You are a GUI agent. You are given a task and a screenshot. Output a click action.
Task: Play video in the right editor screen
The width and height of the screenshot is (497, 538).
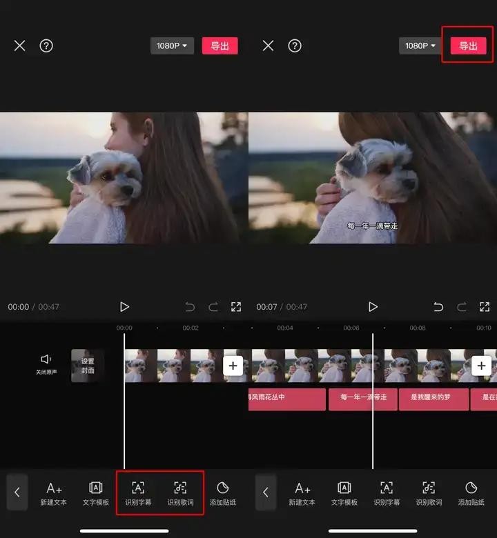(x=373, y=307)
